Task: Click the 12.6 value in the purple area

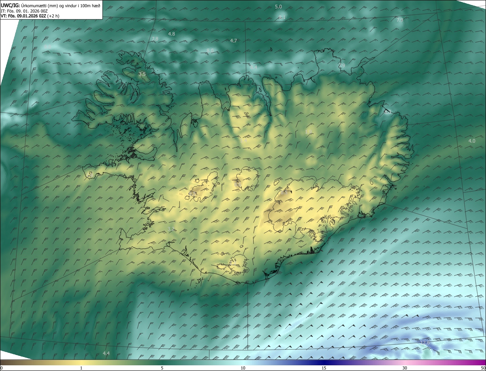Action: [425, 343]
